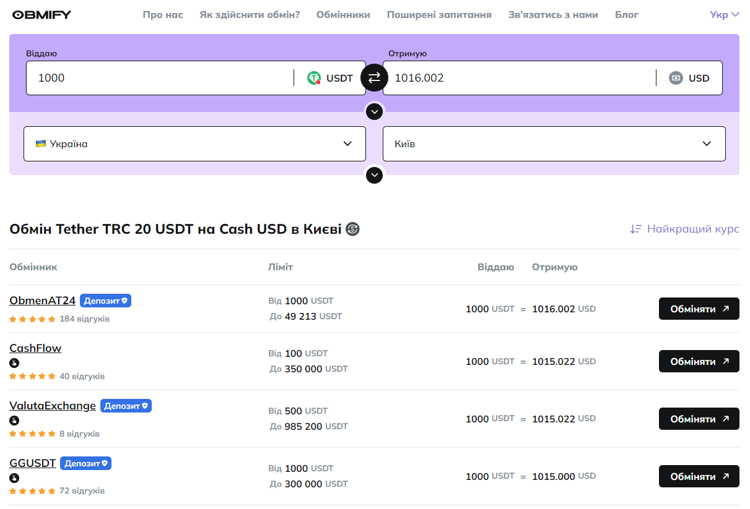Click the Віддаю column header in the table

click(x=495, y=267)
